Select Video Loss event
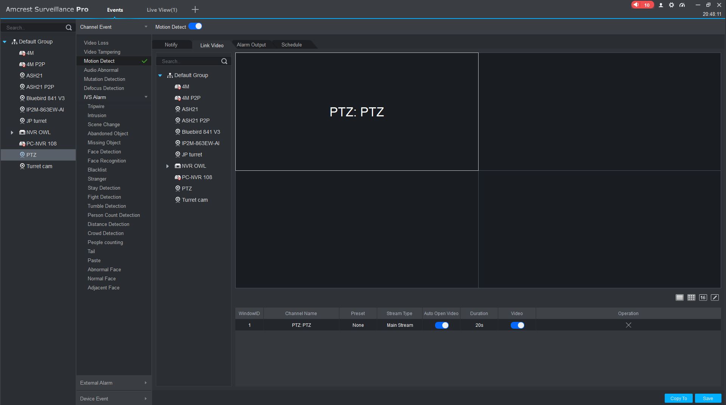Screen dimensions: 726x405 point(96,43)
